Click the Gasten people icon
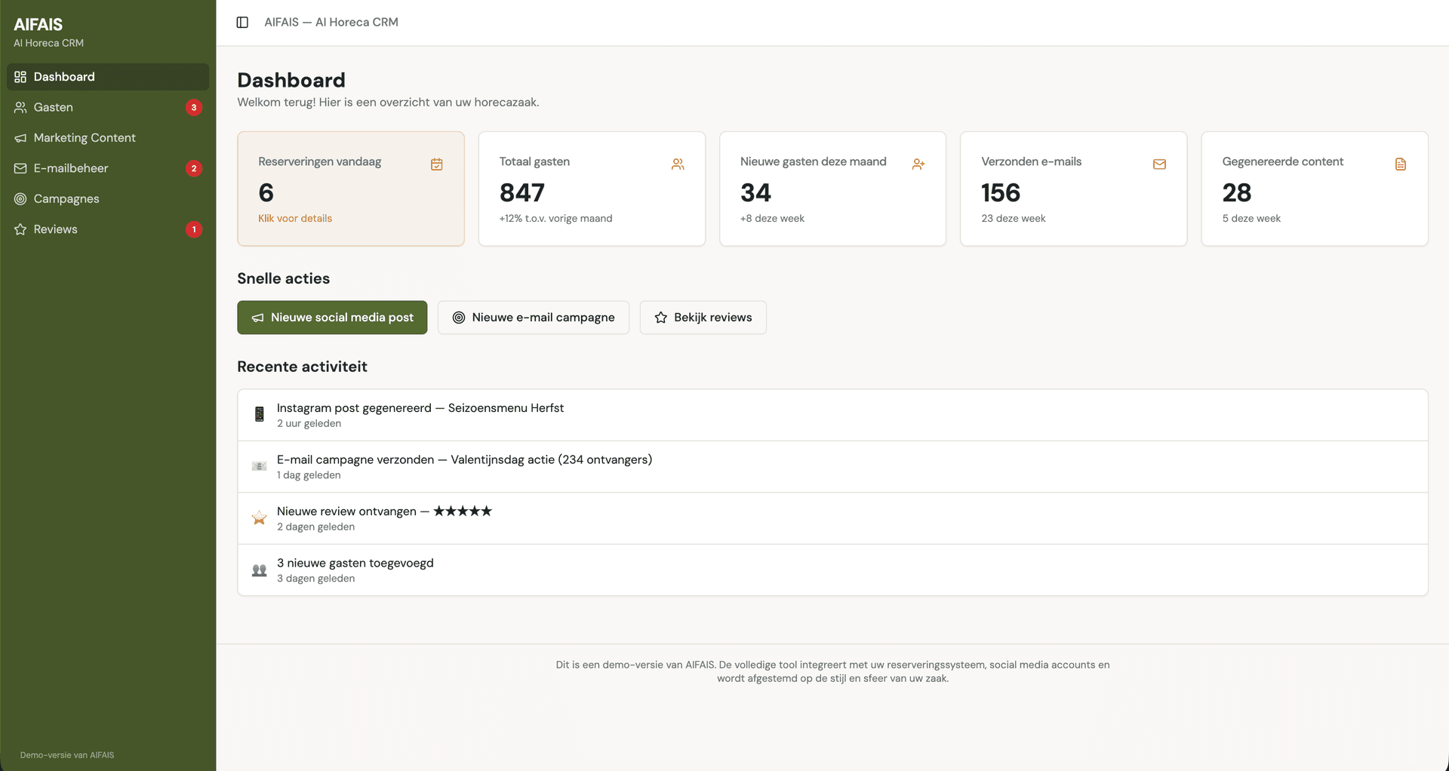The width and height of the screenshot is (1449, 771). click(x=20, y=107)
